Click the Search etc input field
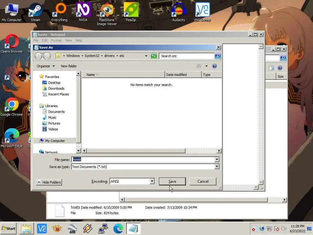Image resolution: width=313 pixels, height=235 pixels. (x=187, y=56)
